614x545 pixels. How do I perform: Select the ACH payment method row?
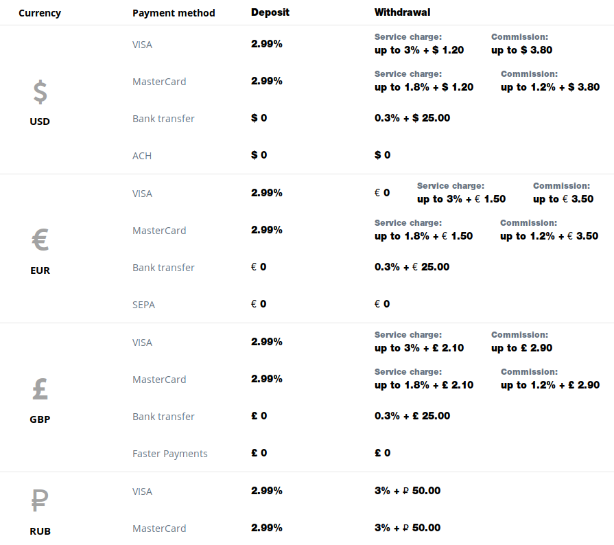[307, 156]
